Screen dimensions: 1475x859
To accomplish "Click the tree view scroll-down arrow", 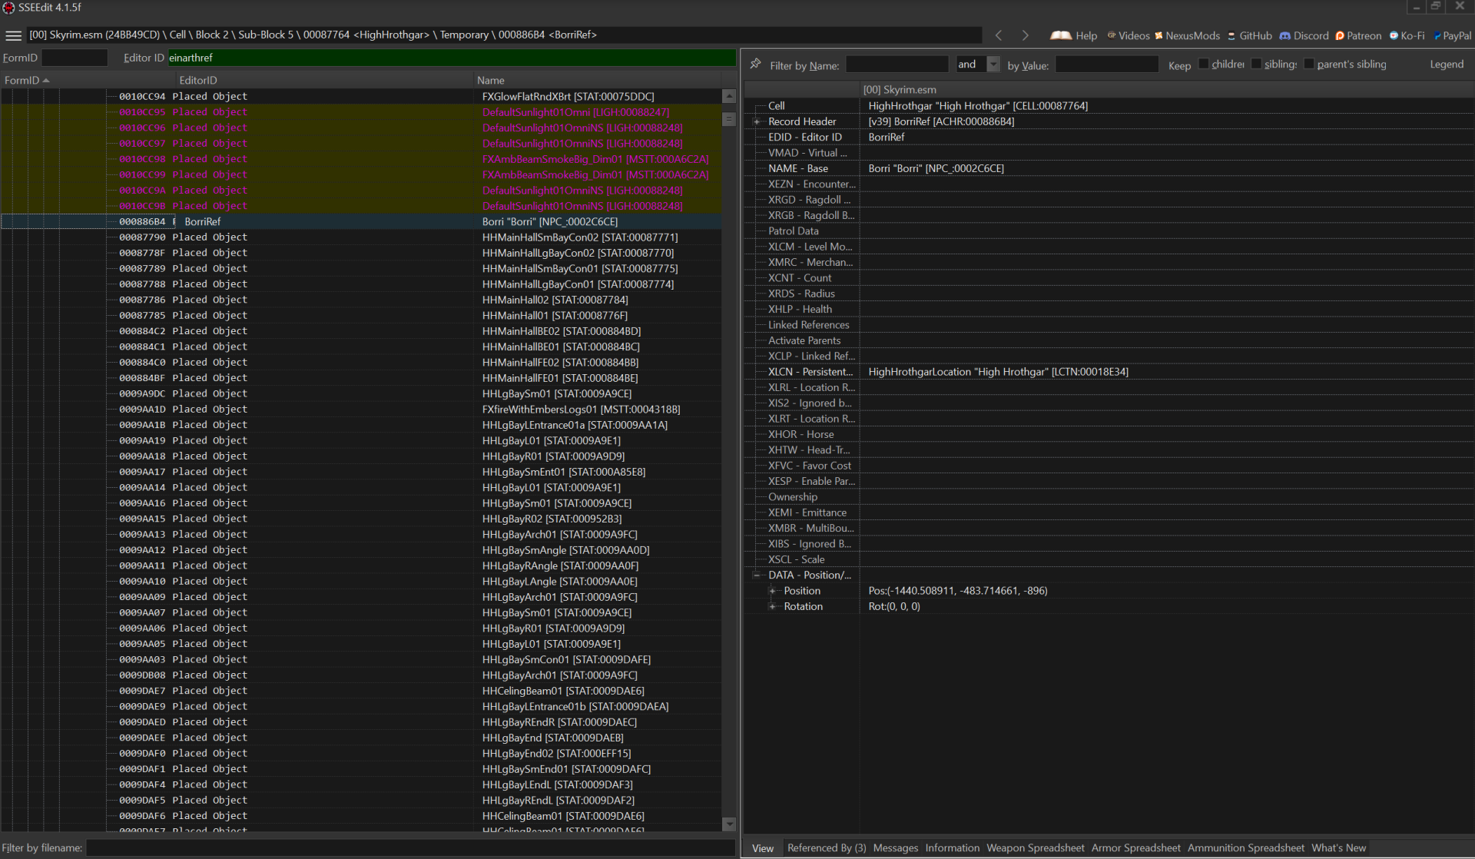I will (x=729, y=824).
